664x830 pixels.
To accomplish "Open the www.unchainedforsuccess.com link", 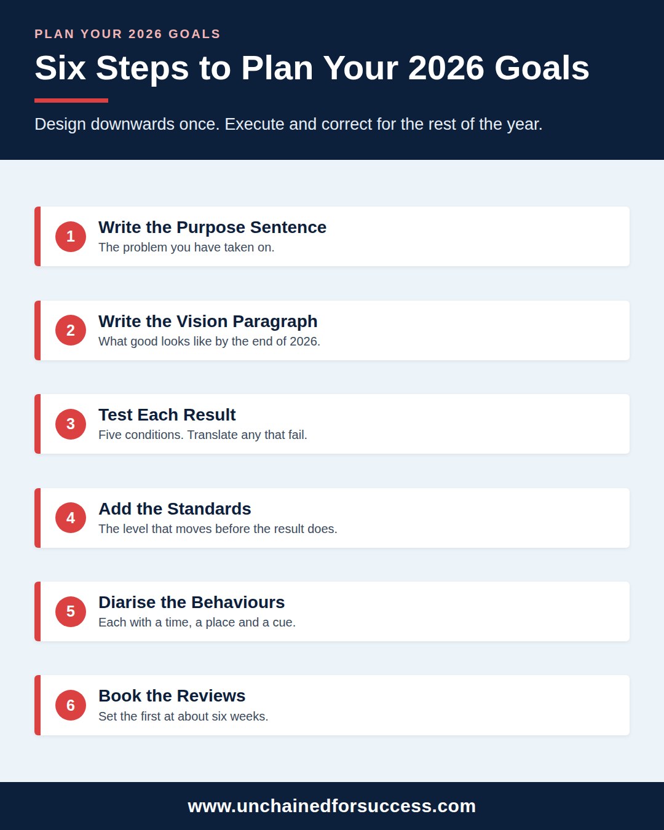I will coord(332,806).
